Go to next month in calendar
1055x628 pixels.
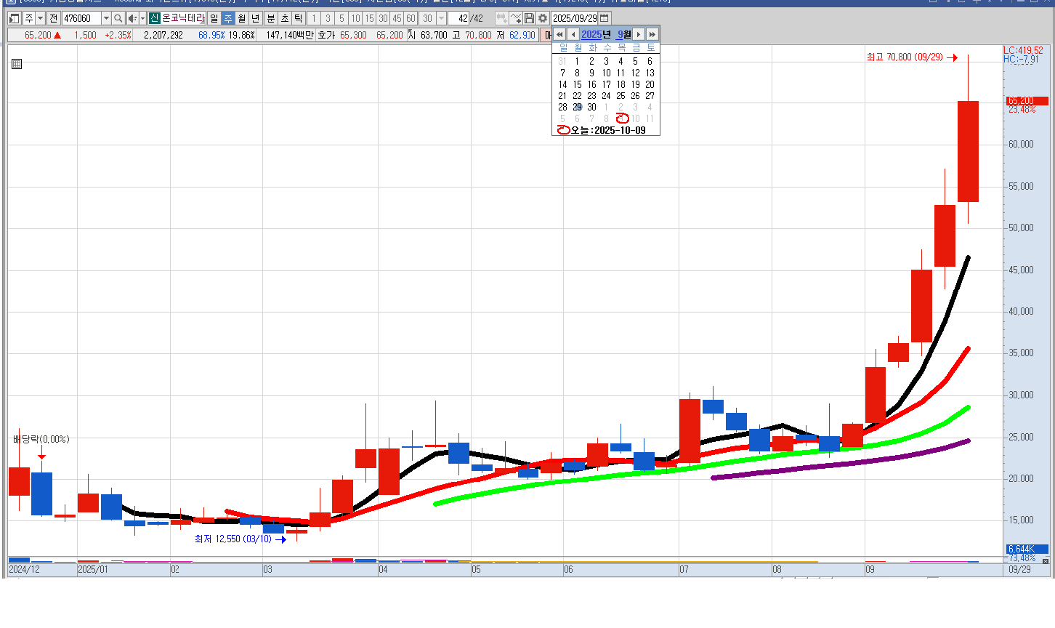(639, 34)
